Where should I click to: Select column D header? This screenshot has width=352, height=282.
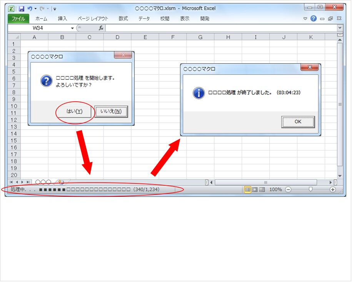click(117, 37)
